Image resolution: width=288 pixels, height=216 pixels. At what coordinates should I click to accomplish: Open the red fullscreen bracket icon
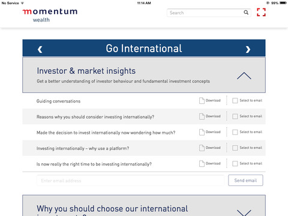click(261, 12)
